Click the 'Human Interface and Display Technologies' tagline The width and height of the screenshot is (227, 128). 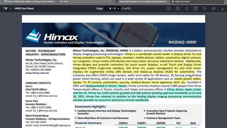(x=73, y=43)
